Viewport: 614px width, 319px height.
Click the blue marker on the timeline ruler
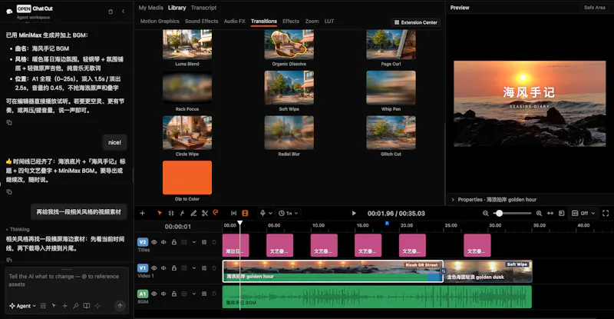pyautogui.click(x=387, y=223)
